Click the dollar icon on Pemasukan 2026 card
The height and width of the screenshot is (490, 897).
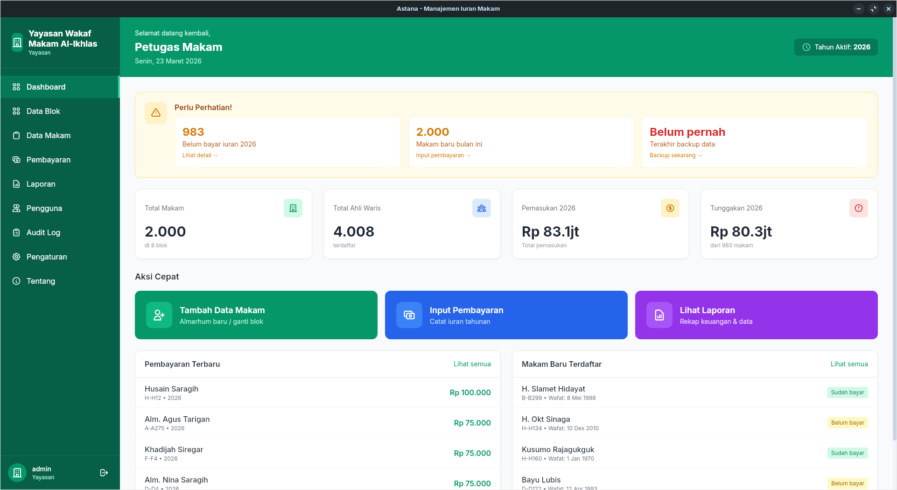pyautogui.click(x=670, y=208)
